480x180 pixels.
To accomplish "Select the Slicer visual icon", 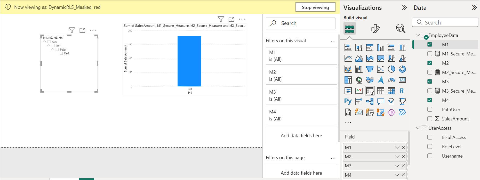I will tap(370, 91).
